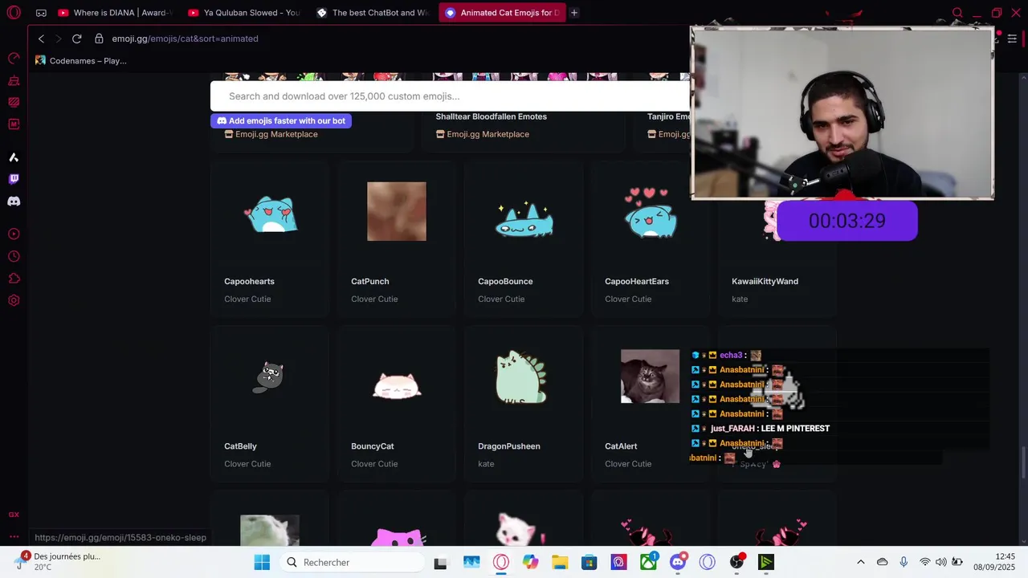Click the microphone icon in system tray
The image size is (1028, 578).
(904, 562)
